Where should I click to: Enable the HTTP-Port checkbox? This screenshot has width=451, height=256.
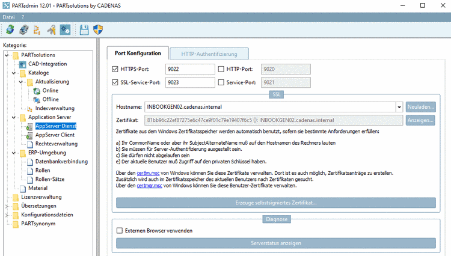click(x=221, y=69)
